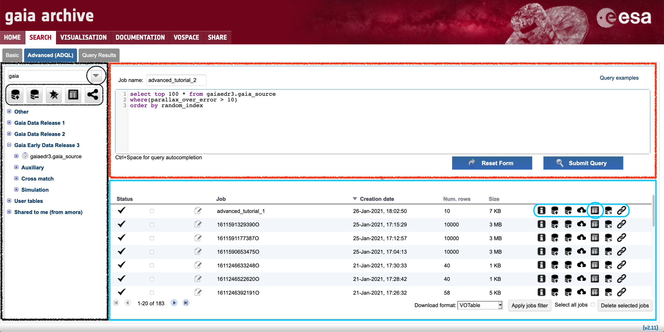The height and width of the screenshot is (332, 664).
Task: Go to the HOME menu
Action: (x=12, y=37)
